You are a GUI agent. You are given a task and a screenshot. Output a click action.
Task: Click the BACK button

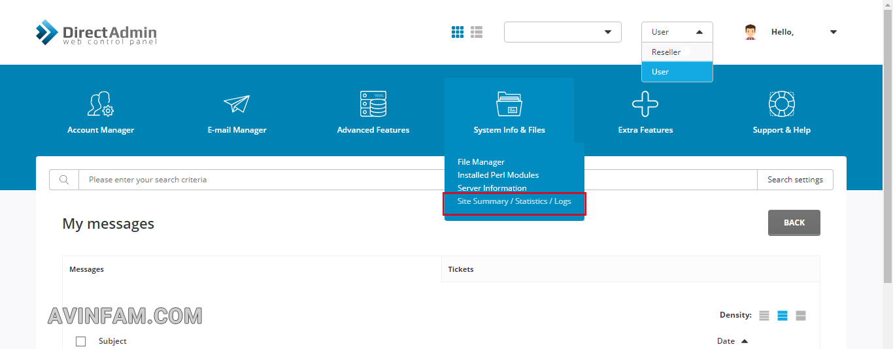click(x=794, y=223)
